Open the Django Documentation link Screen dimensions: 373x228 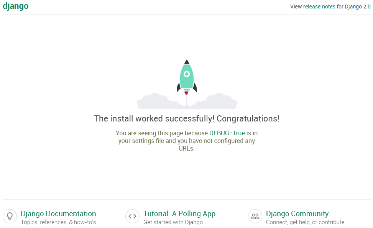coord(58,213)
